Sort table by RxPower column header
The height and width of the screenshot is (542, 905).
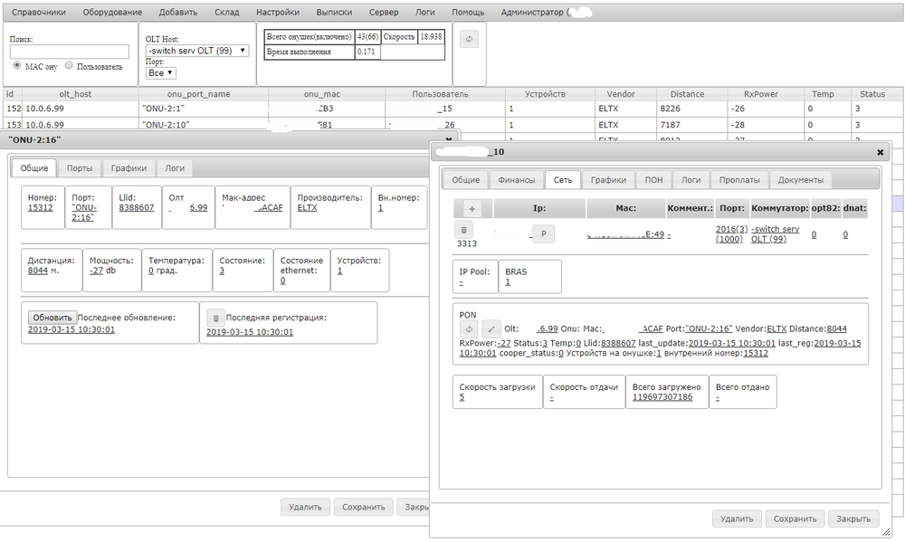tap(760, 94)
